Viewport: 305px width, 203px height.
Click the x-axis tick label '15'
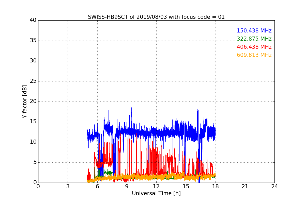186,187
